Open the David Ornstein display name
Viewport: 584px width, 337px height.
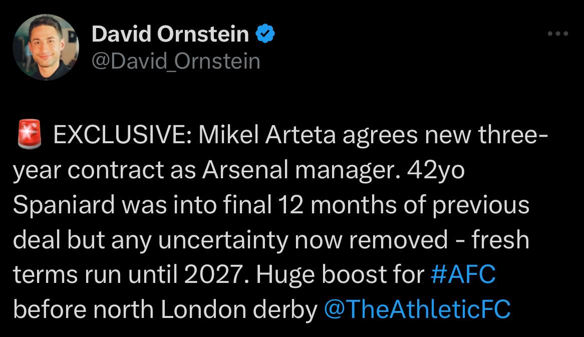click(x=170, y=34)
